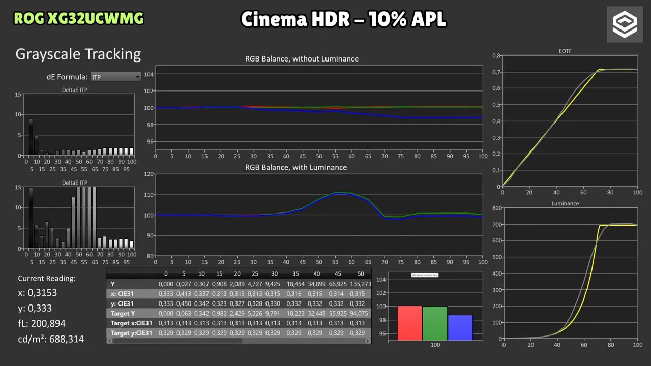Click the EOTF graph

[x=570, y=121]
